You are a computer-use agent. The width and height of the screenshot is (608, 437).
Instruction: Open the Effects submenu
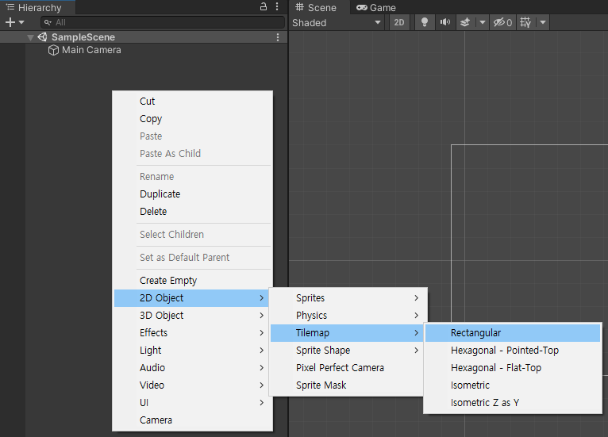pyautogui.click(x=192, y=333)
